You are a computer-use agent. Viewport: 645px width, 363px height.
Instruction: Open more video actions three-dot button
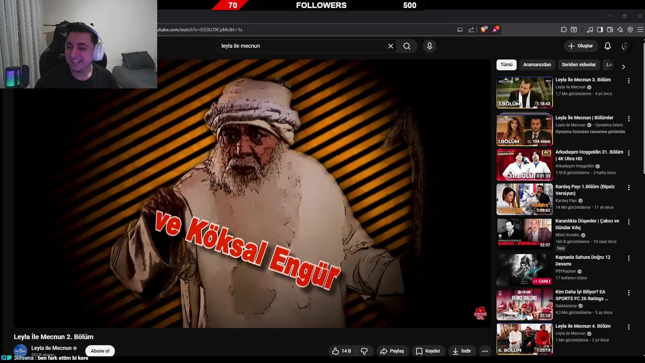[x=485, y=351]
